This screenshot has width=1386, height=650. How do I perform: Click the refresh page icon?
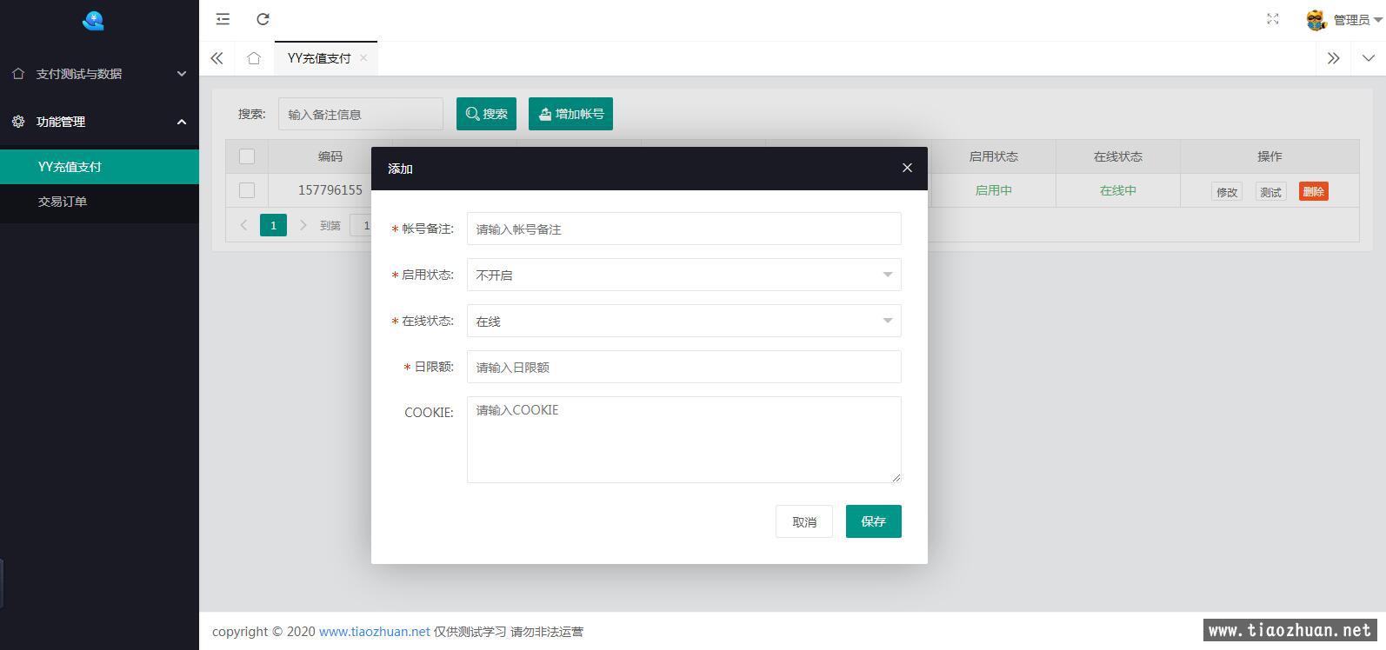pos(263,19)
